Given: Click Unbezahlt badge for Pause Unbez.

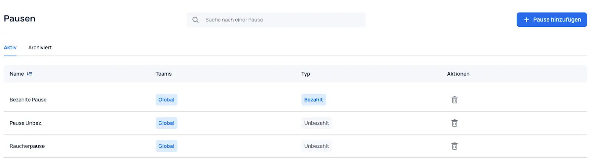Looking at the screenshot, I should click(317, 123).
